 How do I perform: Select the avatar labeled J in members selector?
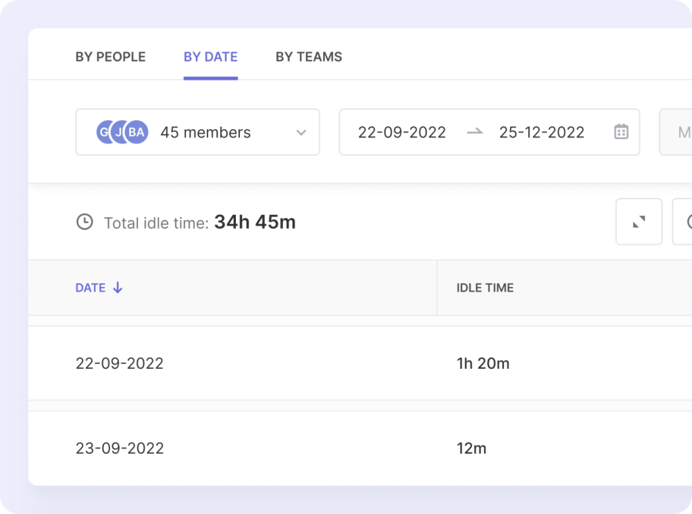point(118,132)
